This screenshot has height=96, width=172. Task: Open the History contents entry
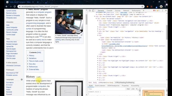tap(31, 55)
